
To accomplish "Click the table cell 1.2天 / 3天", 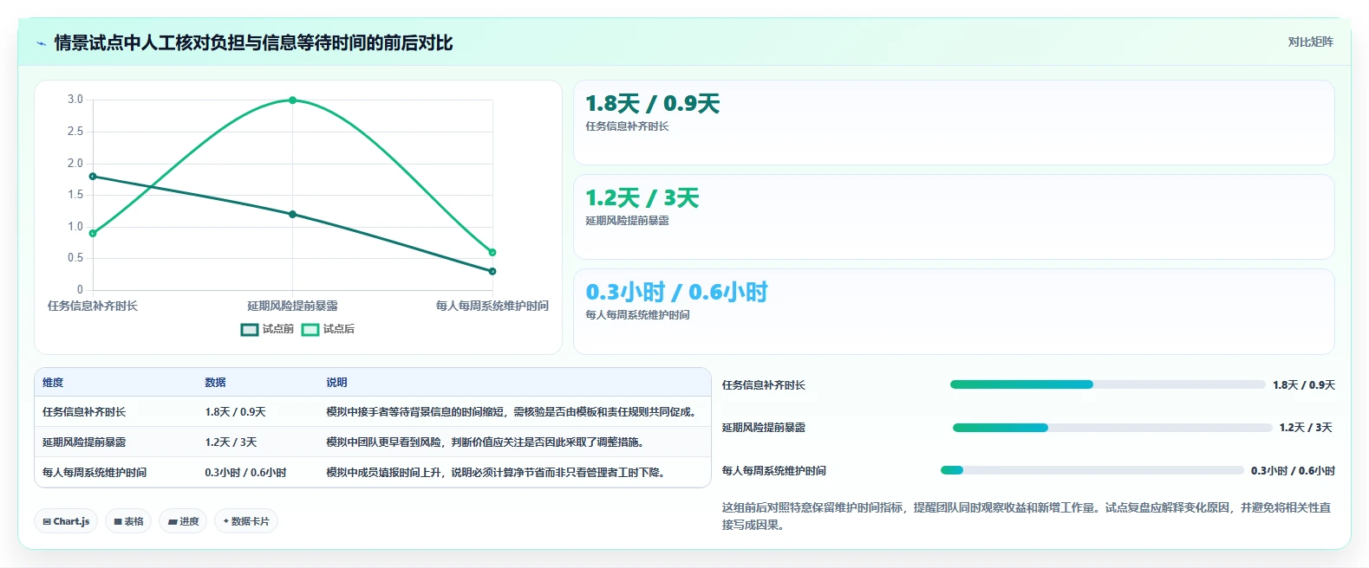I will 231,442.
